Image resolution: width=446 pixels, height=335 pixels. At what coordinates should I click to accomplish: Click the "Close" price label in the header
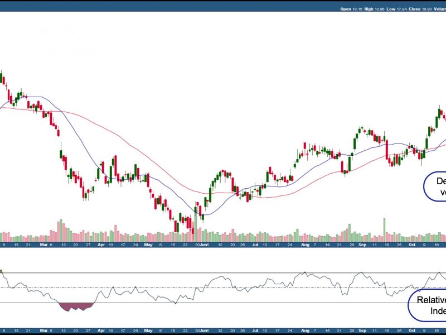414,9
